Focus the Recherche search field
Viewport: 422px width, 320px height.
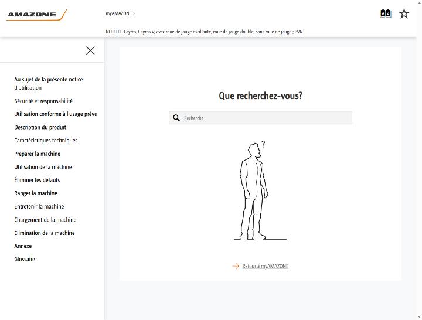click(260, 118)
